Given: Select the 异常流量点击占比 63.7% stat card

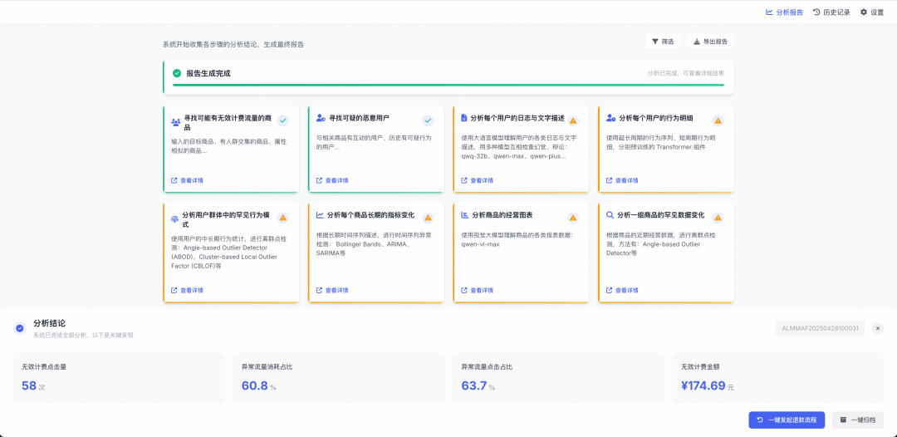Looking at the screenshot, I should point(560,378).
